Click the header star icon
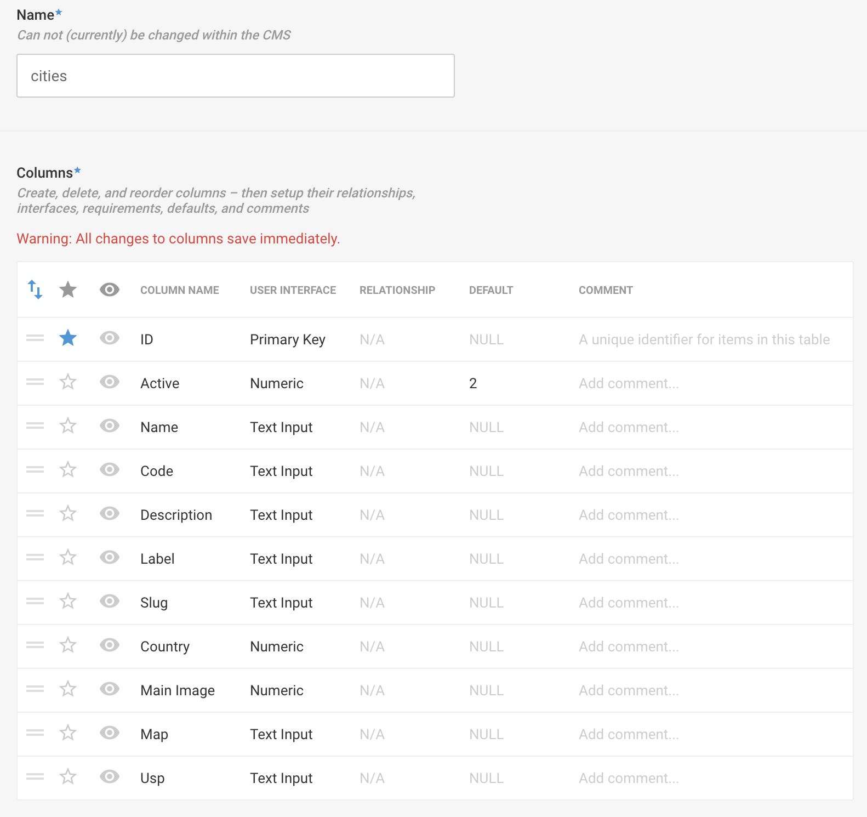The height and width of the screenshot is (817, 867). pyautogui.click(x=68, y=290)
